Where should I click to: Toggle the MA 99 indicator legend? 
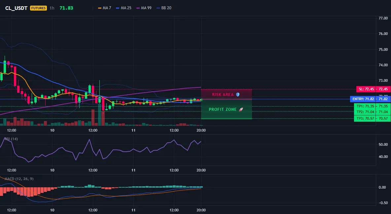coord(144,8)
